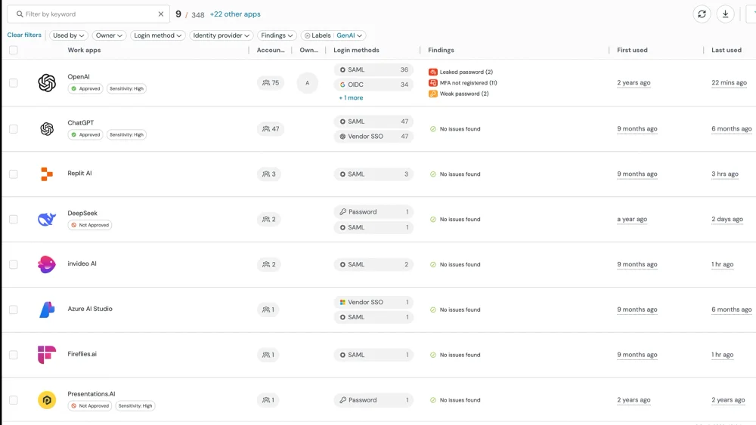
Task: Open the Login method filter dropdown
Action: pyautogui.click(x=158, y=35)
